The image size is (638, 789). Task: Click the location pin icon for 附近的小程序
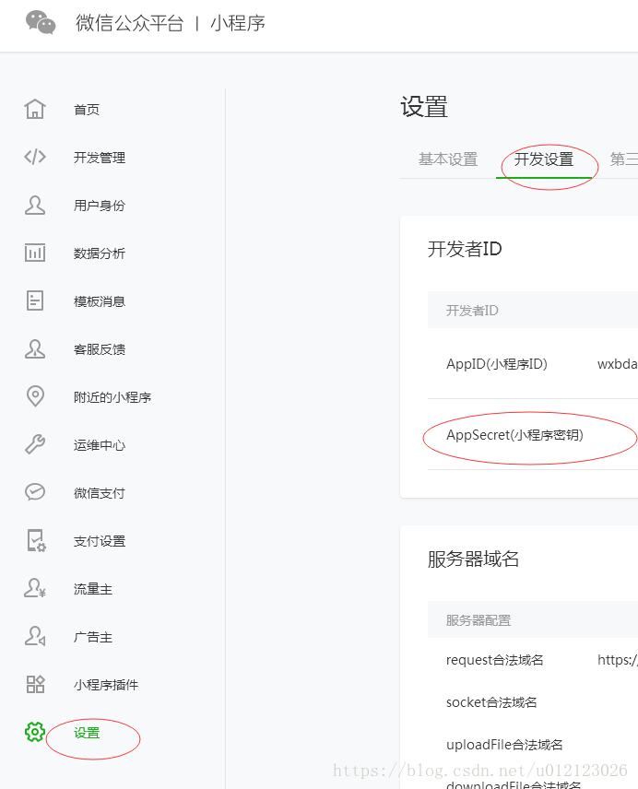click(x=35, y=396)
